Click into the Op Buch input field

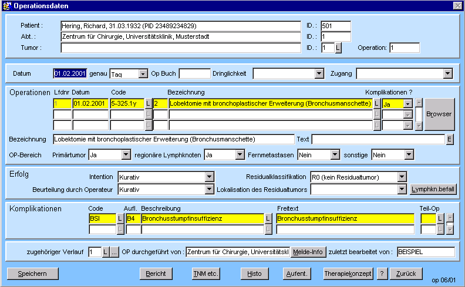(x=194, y=74)
